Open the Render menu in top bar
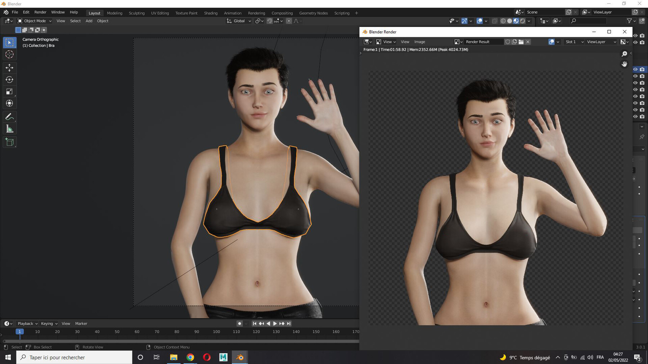 (40, 12)
